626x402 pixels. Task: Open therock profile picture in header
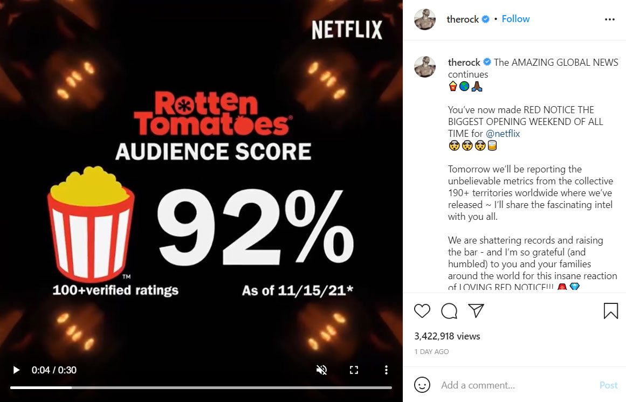[425, 19]
